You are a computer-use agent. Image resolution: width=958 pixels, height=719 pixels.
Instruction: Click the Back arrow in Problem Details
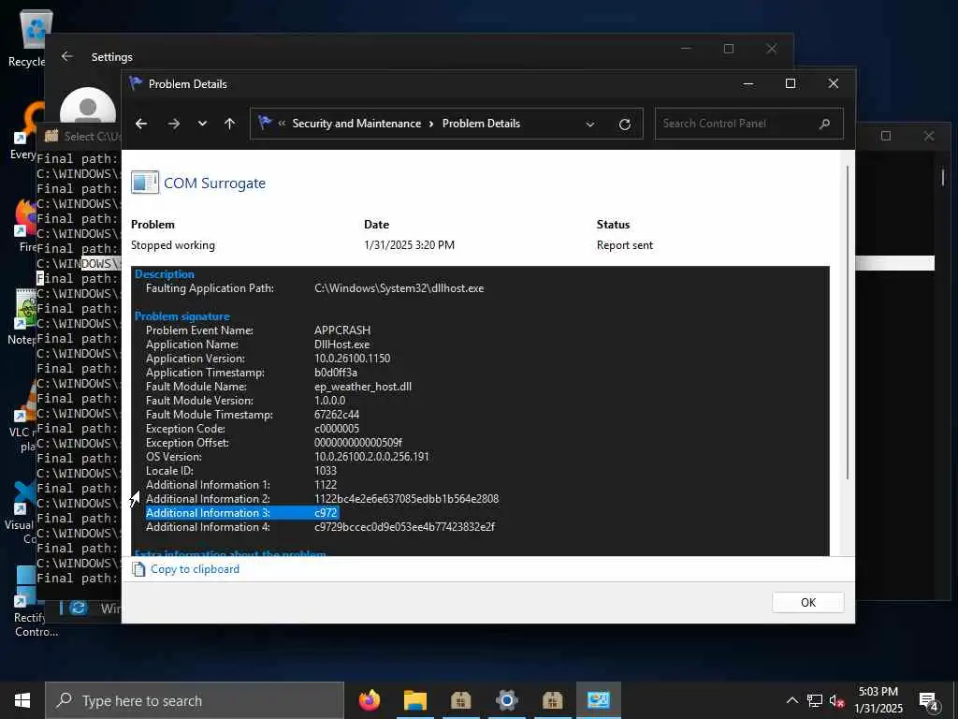point(141,124)
